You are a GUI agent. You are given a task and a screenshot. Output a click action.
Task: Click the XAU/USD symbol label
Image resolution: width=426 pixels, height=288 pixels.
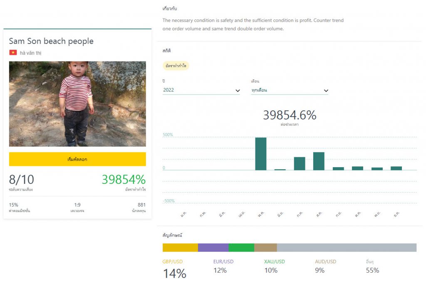(x=275, y=262)
